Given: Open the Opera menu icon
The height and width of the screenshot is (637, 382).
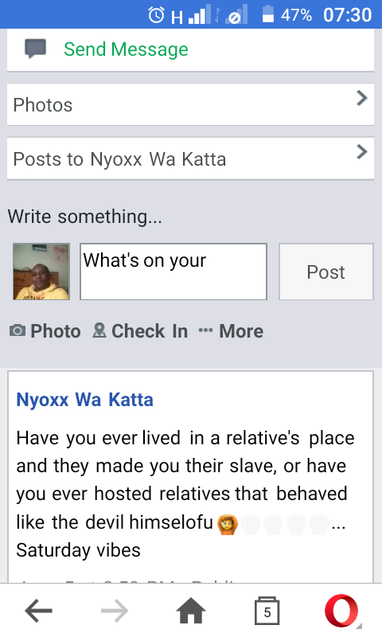Looking at the screenshot, I should [x=342, y=611].
